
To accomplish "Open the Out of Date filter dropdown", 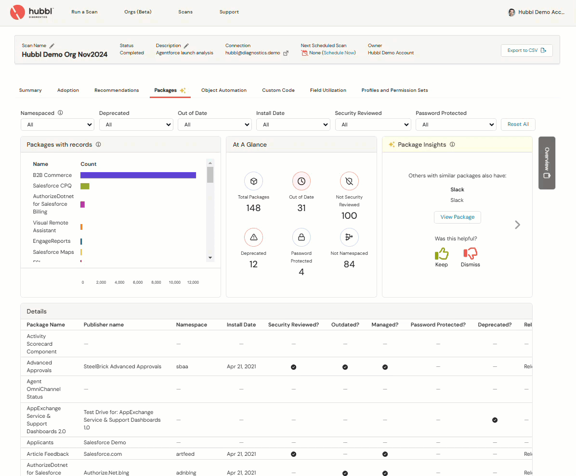I will tap(214, 125).
